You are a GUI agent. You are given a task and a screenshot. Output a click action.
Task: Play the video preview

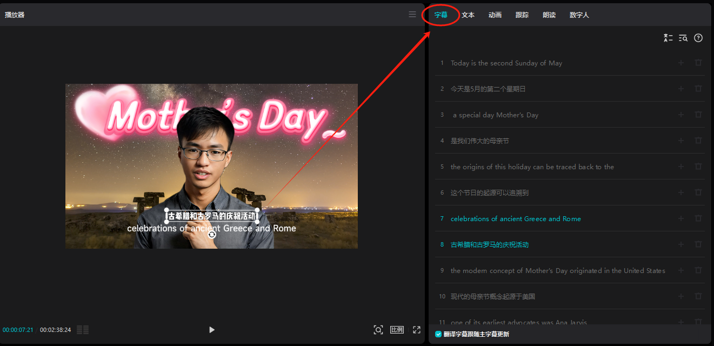[212, 330]
